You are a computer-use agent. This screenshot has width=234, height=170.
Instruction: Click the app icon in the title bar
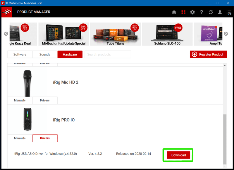3,3
